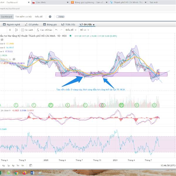
Task: Click the candlestick chart type icon
Action: coord(16,30)
